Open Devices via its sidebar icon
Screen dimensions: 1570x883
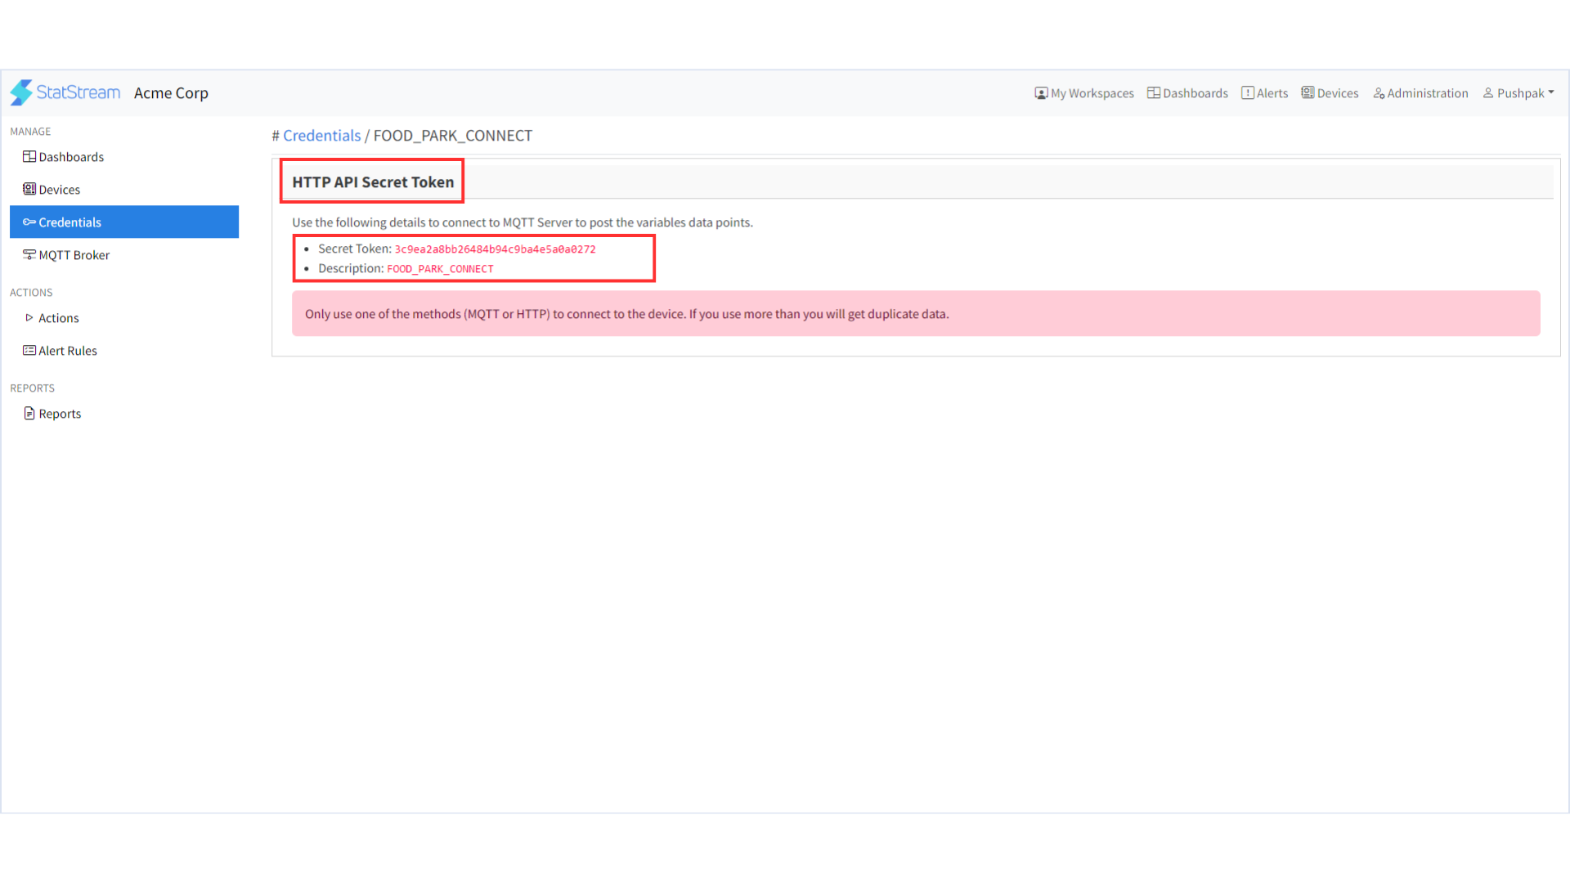click(x=29, y=189)
